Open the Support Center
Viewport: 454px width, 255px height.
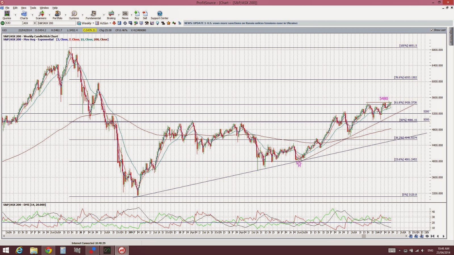pos(159,15)
